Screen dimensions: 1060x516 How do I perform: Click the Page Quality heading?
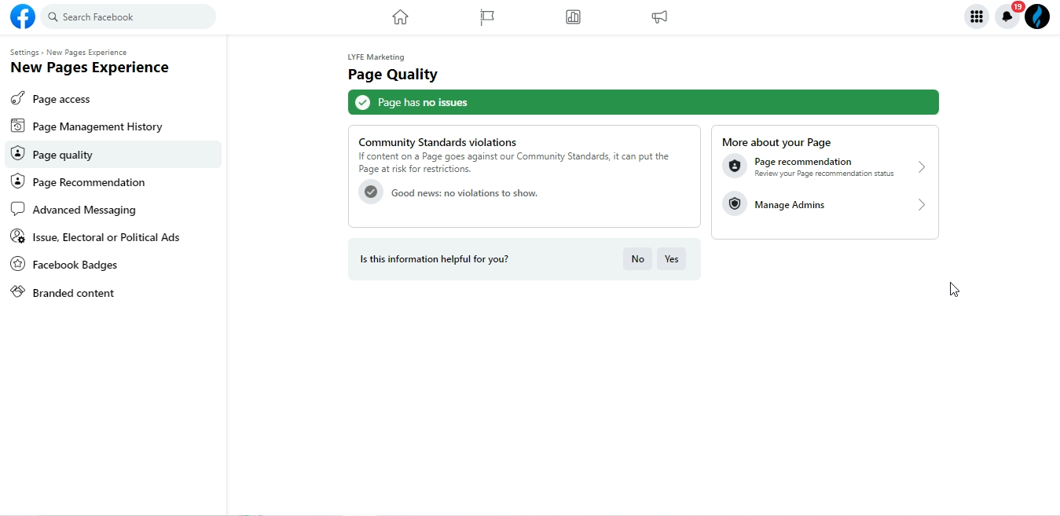[393, 75]
